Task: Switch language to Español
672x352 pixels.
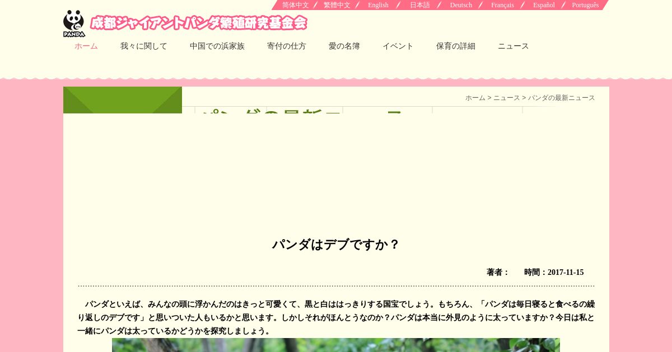Action: coord(544,5)
